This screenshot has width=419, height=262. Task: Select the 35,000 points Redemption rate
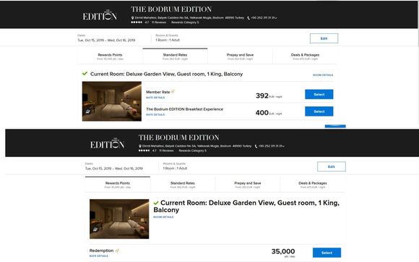click(327, 253)
